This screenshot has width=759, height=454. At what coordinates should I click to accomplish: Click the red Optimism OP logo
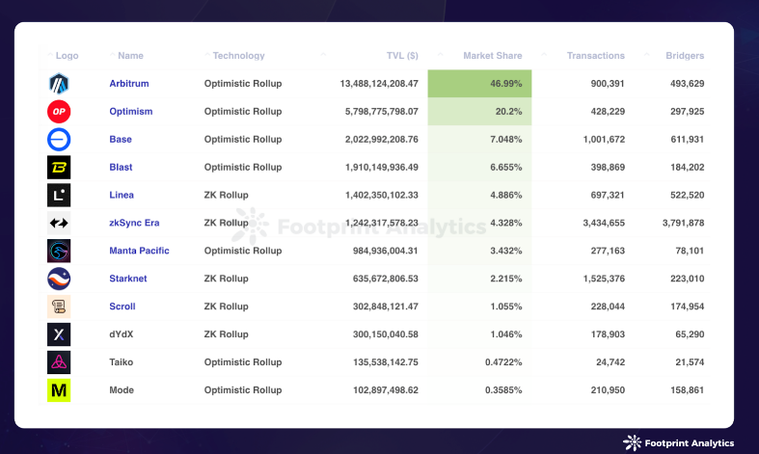point(59,112)
